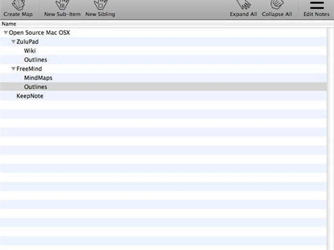
Task: Collapse the ZuluPad disclosure triangle
Action: 14,42
